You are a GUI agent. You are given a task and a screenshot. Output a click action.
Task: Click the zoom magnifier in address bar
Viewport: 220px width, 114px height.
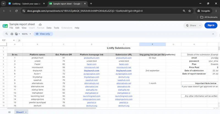184,11
